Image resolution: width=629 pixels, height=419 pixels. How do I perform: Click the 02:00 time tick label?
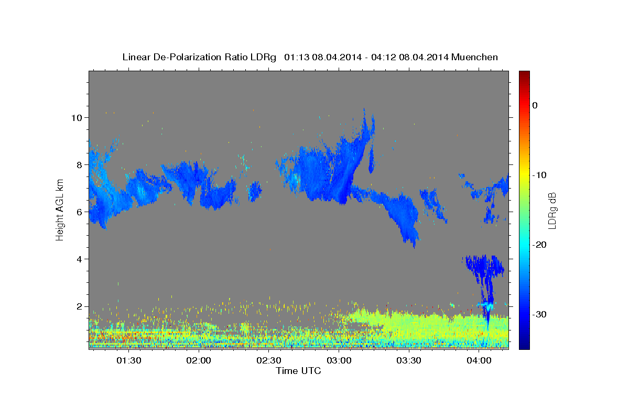199,360
